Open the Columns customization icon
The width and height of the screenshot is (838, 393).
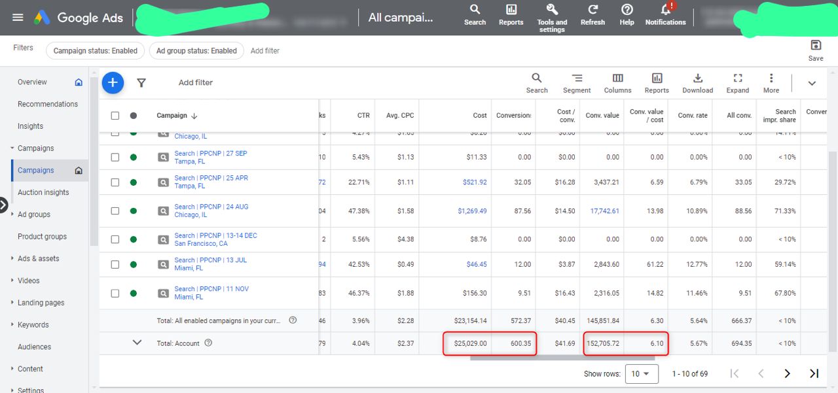(617, 78)
